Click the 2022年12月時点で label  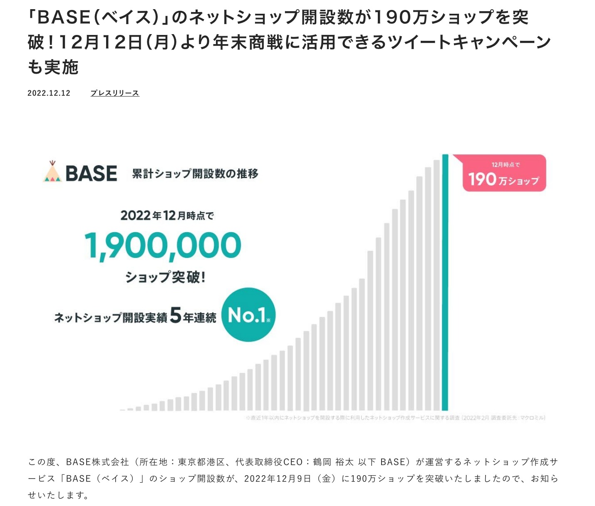[167, 216]
